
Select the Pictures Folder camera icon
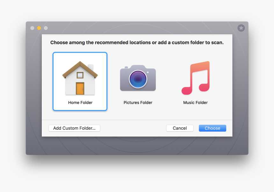pos(138,78)
